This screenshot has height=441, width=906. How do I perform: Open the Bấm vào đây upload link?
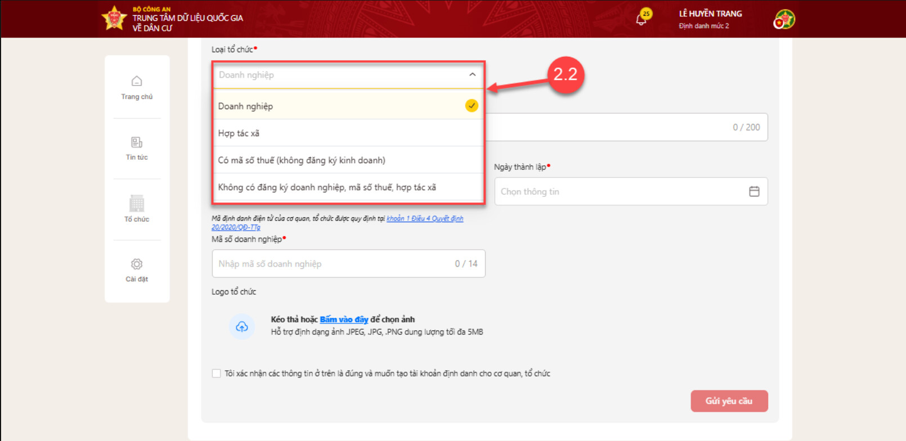(x=344, y=319)
